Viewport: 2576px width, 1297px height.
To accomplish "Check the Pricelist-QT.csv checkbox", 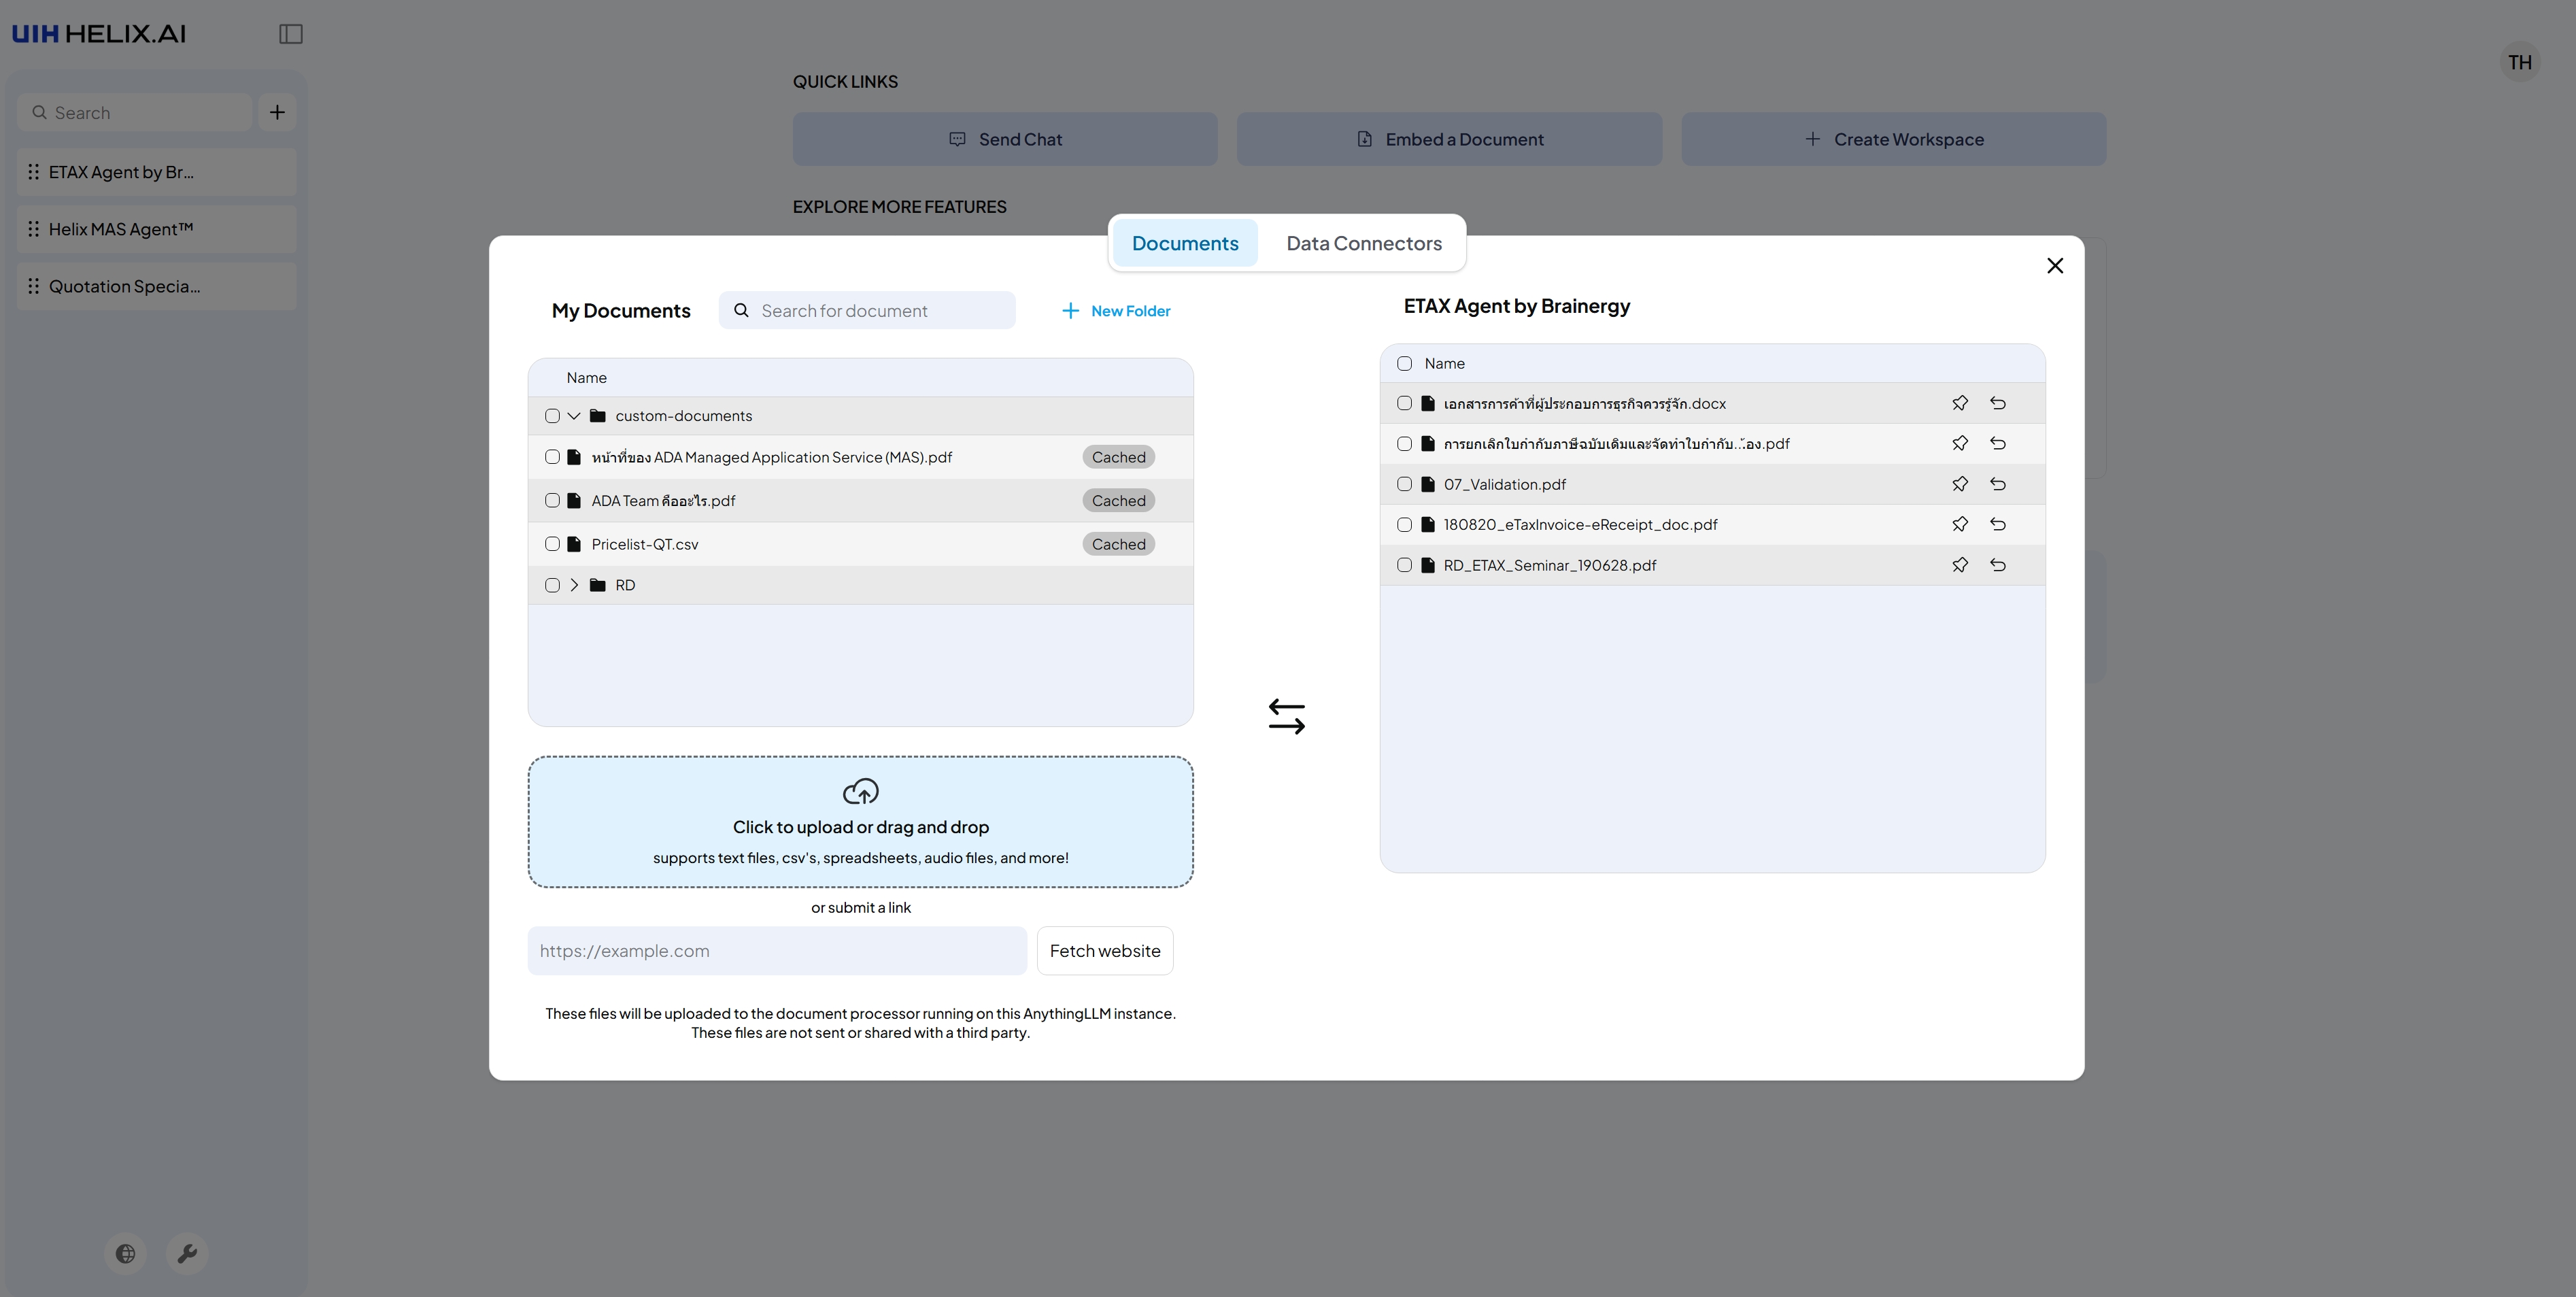I will [552, 544].
